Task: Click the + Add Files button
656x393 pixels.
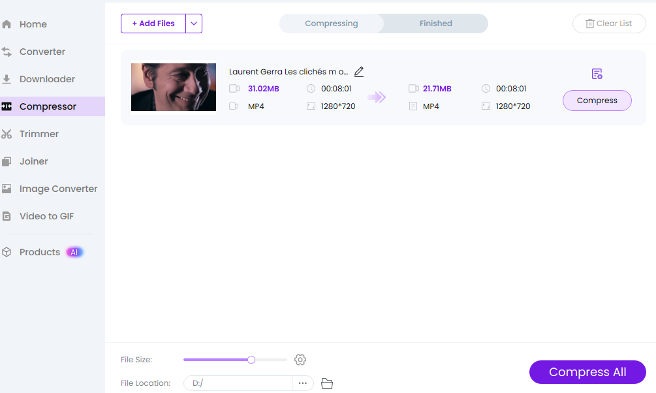Action: pyautogui.click(x=153, y=24)
